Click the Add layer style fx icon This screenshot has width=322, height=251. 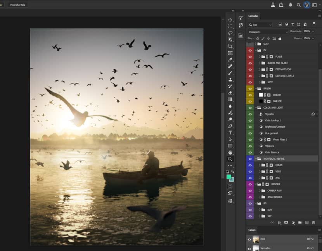click(279, 222)
